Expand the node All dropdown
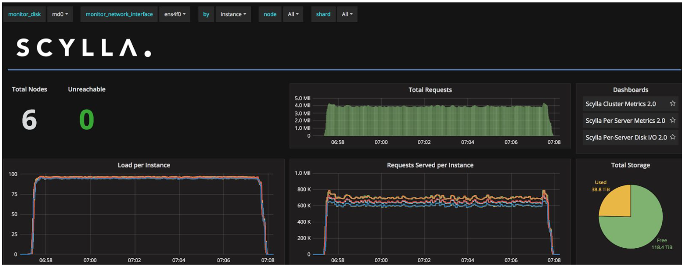 [293, 14]
